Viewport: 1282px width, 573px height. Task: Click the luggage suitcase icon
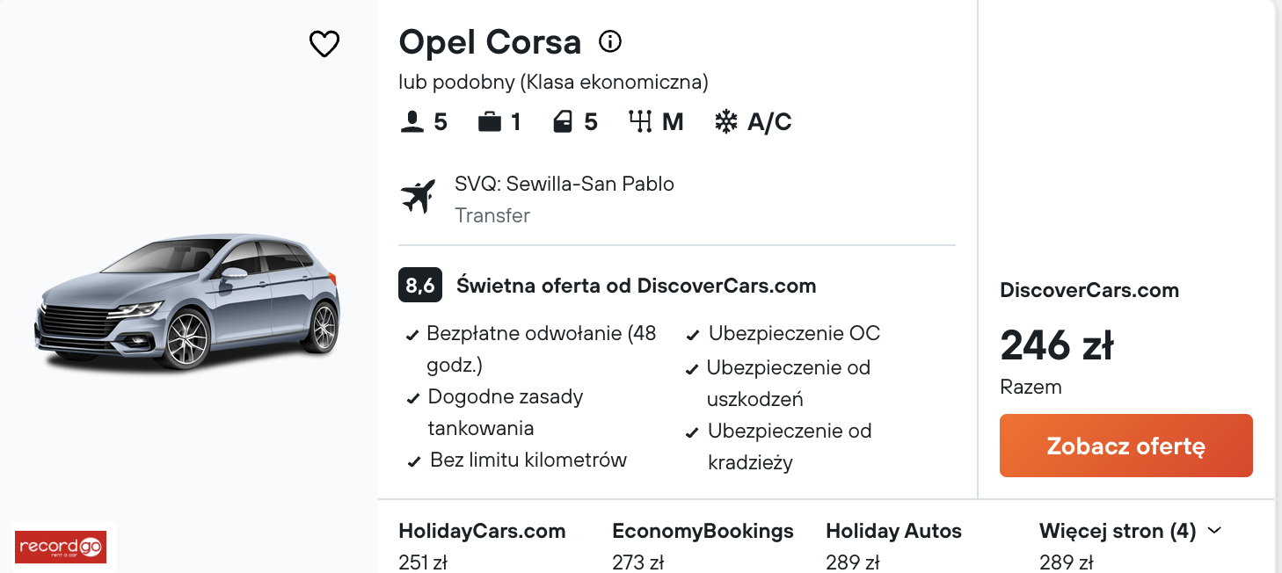point(490,122)
